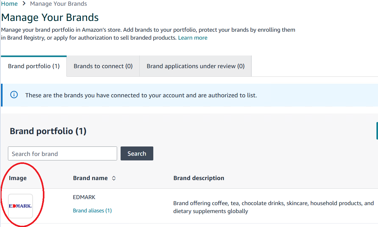Viewport: 378px width, 227px height.
Task: Expand the Brand aliases (1) link
Action: (92, 211)
